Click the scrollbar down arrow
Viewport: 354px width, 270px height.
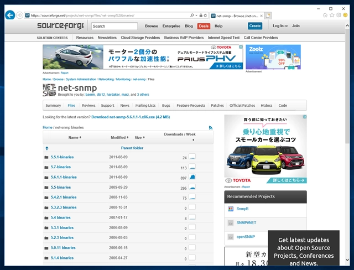[x=347, y=259]
